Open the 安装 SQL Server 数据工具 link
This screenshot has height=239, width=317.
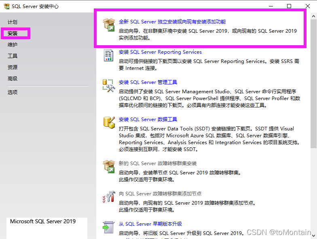(148, 119)
